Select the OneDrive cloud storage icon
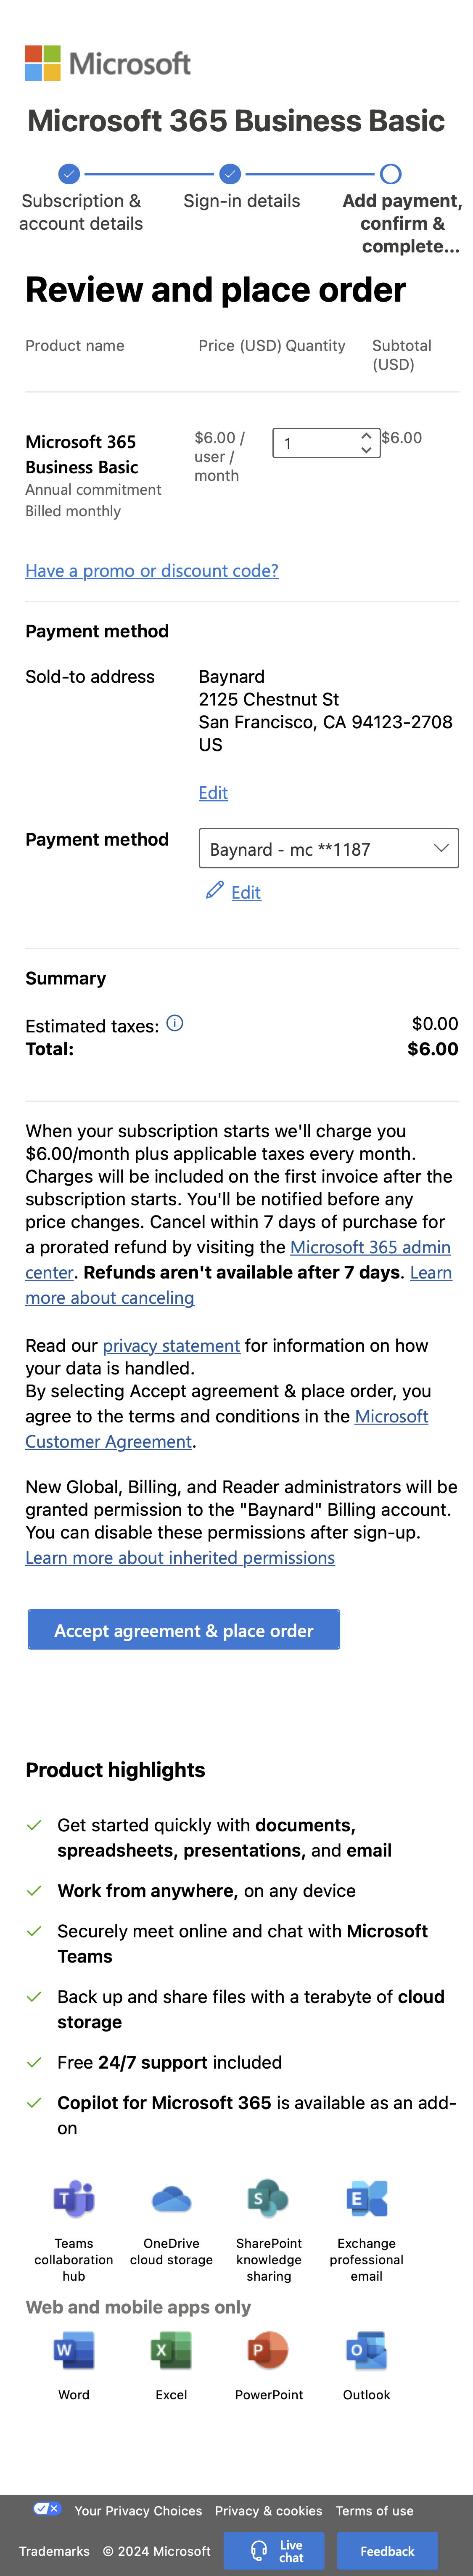473x2576 pixels. [x=170, y=2200]
